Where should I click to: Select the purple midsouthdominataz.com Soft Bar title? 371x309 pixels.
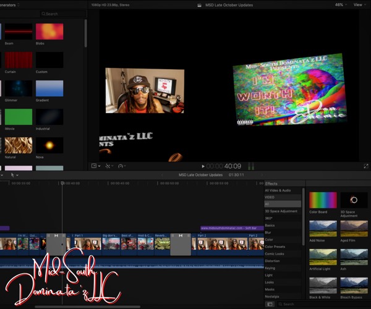tap(232, 228)
